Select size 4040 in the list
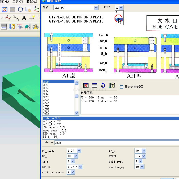The height and width of the screenshot is (179, 179). (46, 100)
